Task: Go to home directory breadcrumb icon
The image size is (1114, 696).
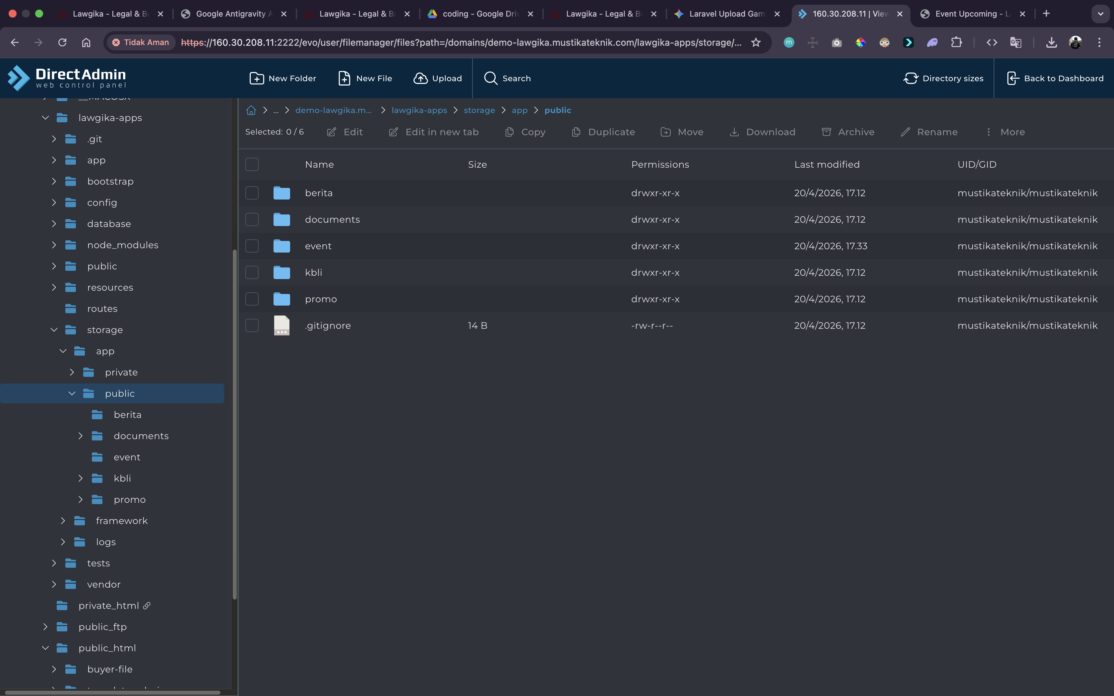Action: tap(251, 110)
